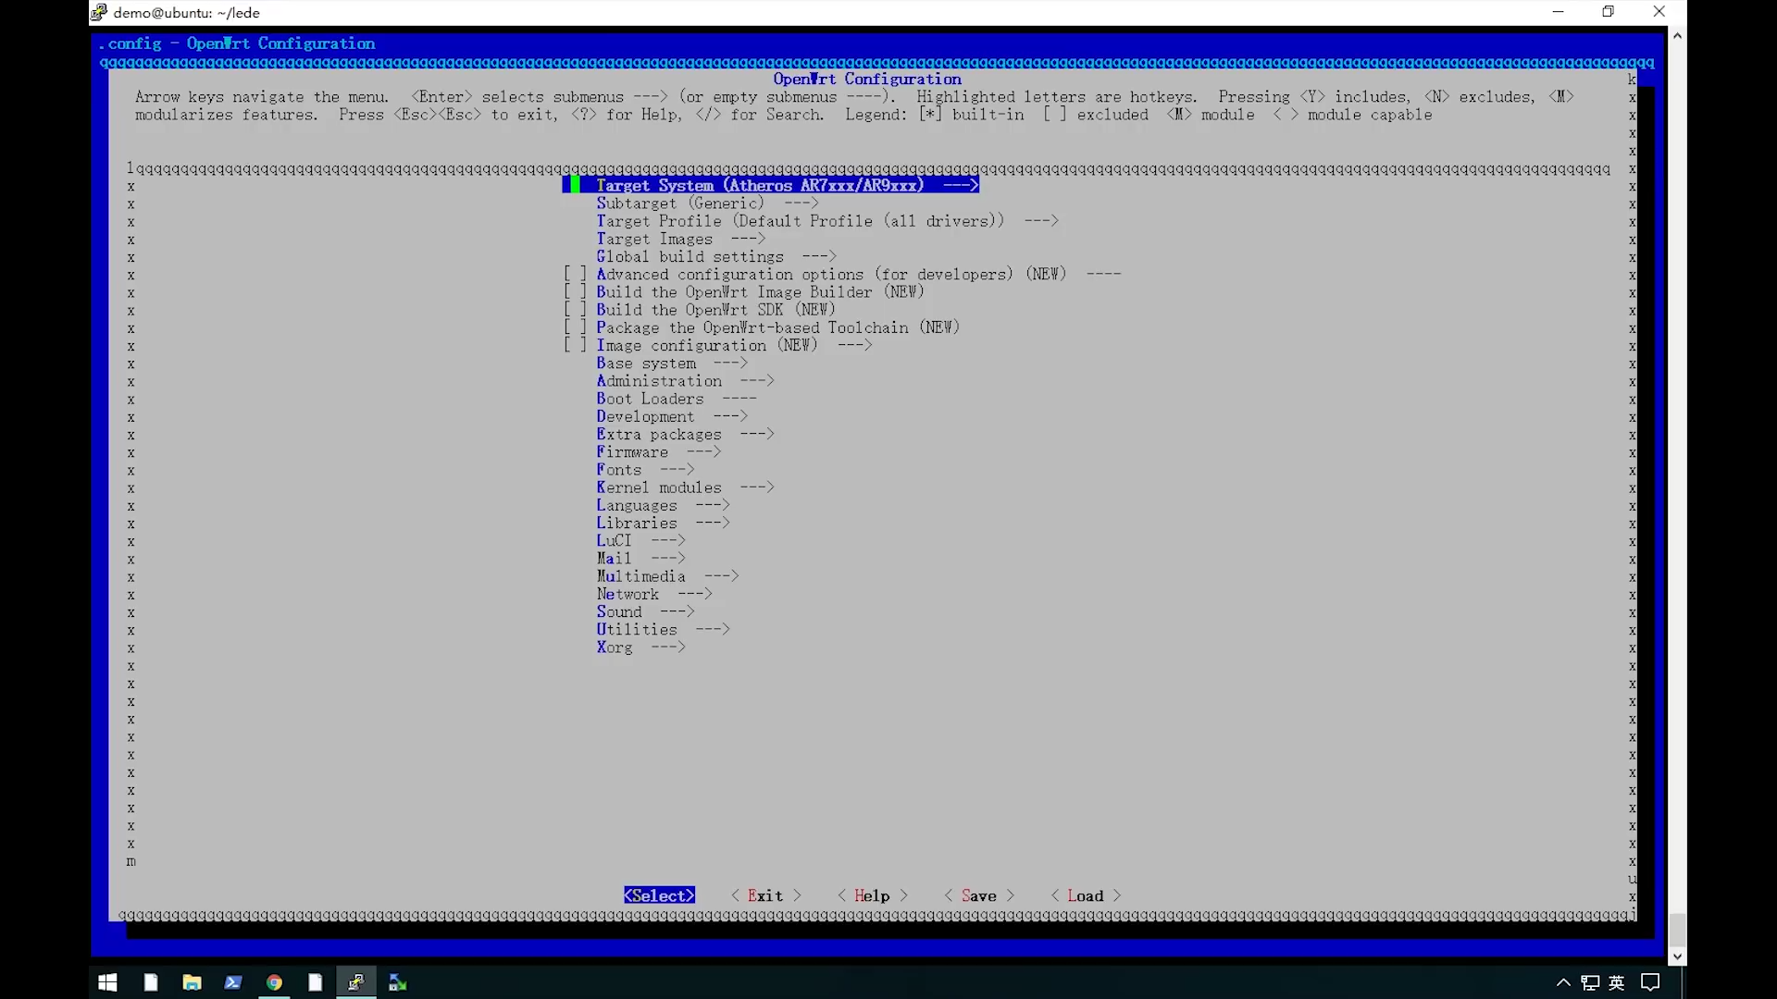Click the centered 'OpenWrt Configuration' title
This screenshot has width=1777, height=999.
pos(867,80)
